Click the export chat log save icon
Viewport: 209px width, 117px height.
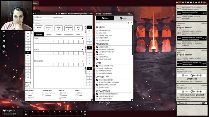click(203, 103)
